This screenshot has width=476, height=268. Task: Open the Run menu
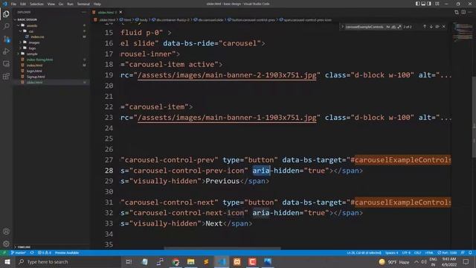tap(70, 4)
